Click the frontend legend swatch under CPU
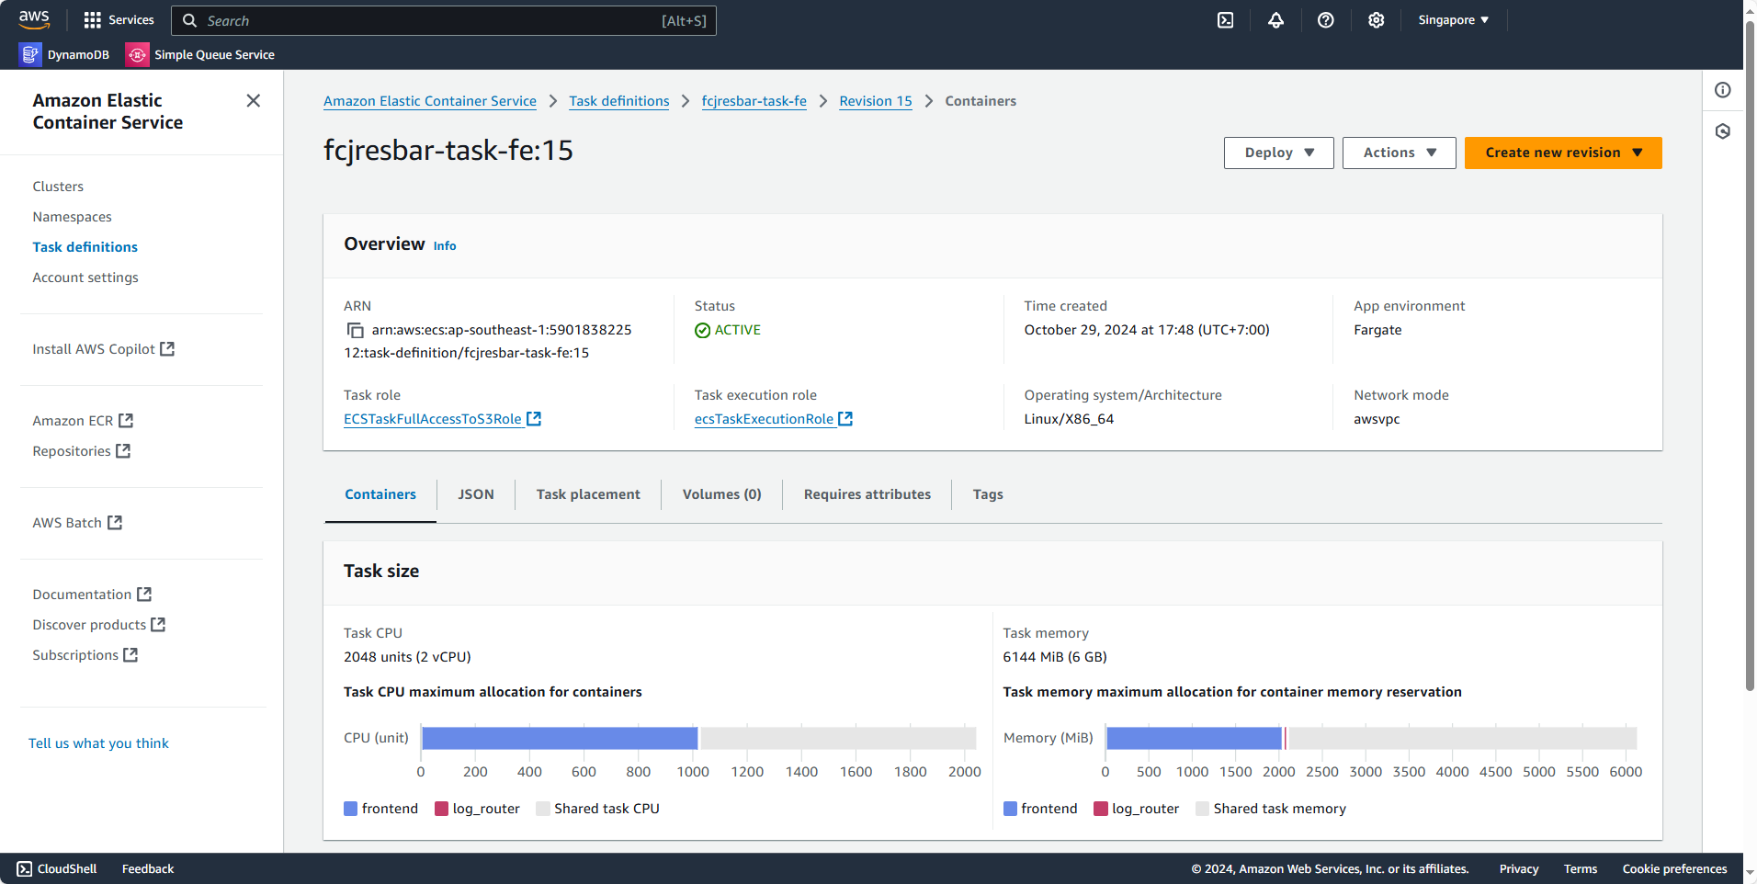The image size is (1757, 884). 350,809
